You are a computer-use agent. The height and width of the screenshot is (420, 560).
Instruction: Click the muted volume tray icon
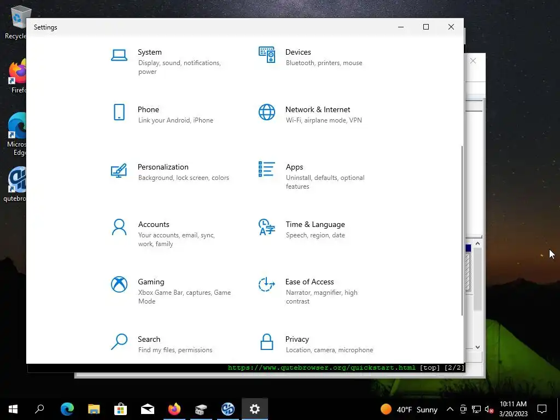(489, 409)
